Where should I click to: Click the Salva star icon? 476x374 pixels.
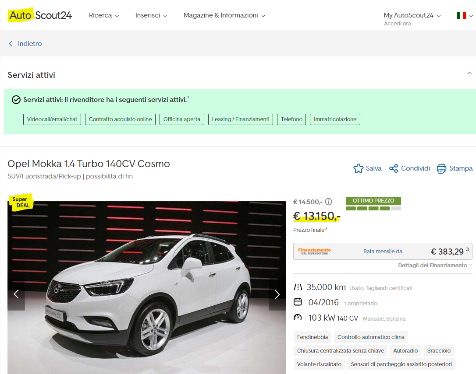tap(358, 168)
